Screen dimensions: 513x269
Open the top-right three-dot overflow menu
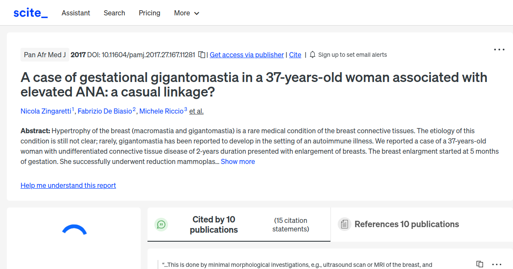pyautogui.click(x=499, y=50)
